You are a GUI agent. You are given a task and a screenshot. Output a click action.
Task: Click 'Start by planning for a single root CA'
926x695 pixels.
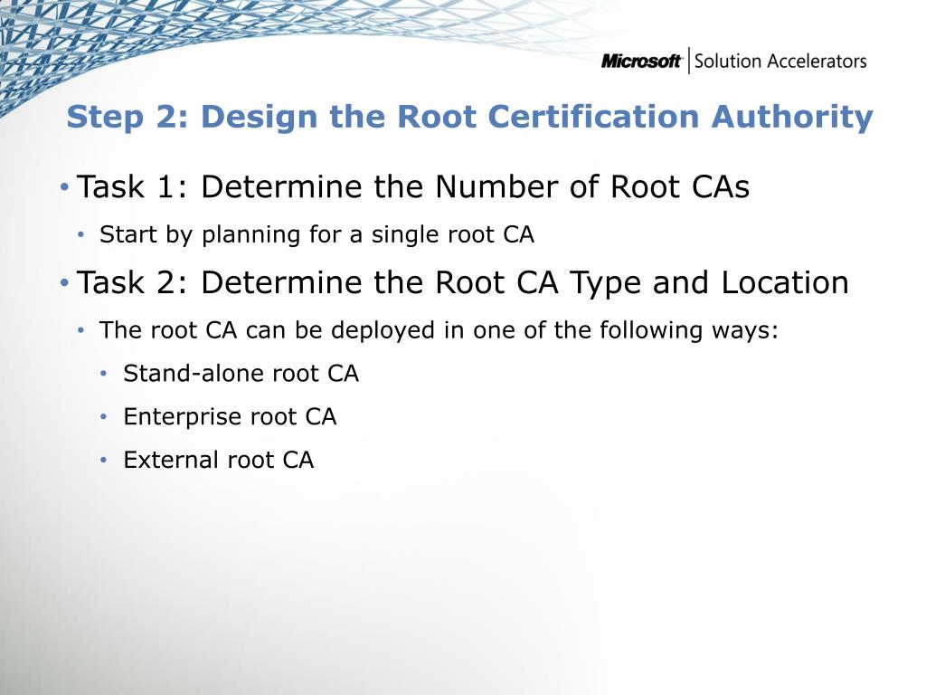point(317,234)
